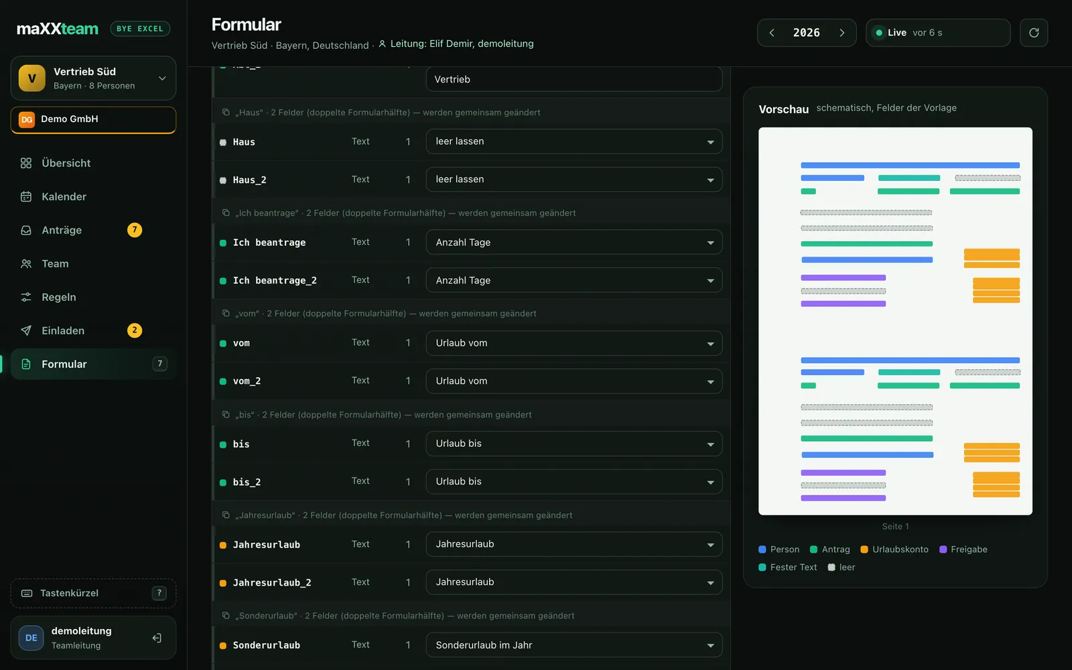Click the Demo GmbH company button
This screenshot has height=670, width=1072.
pos(93,120)
